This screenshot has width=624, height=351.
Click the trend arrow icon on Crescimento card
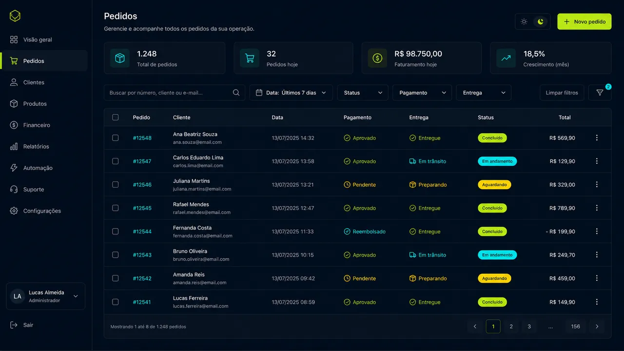point(506,58)
